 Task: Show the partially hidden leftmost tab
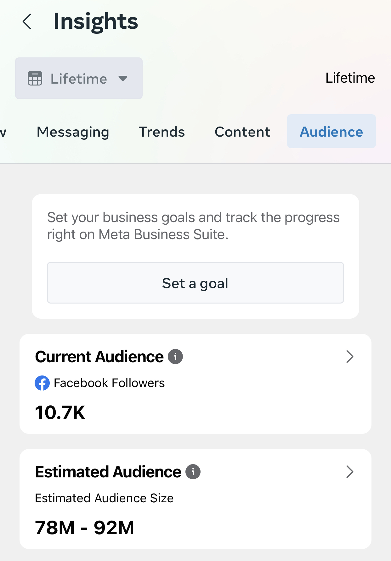[x=3, y=132]
